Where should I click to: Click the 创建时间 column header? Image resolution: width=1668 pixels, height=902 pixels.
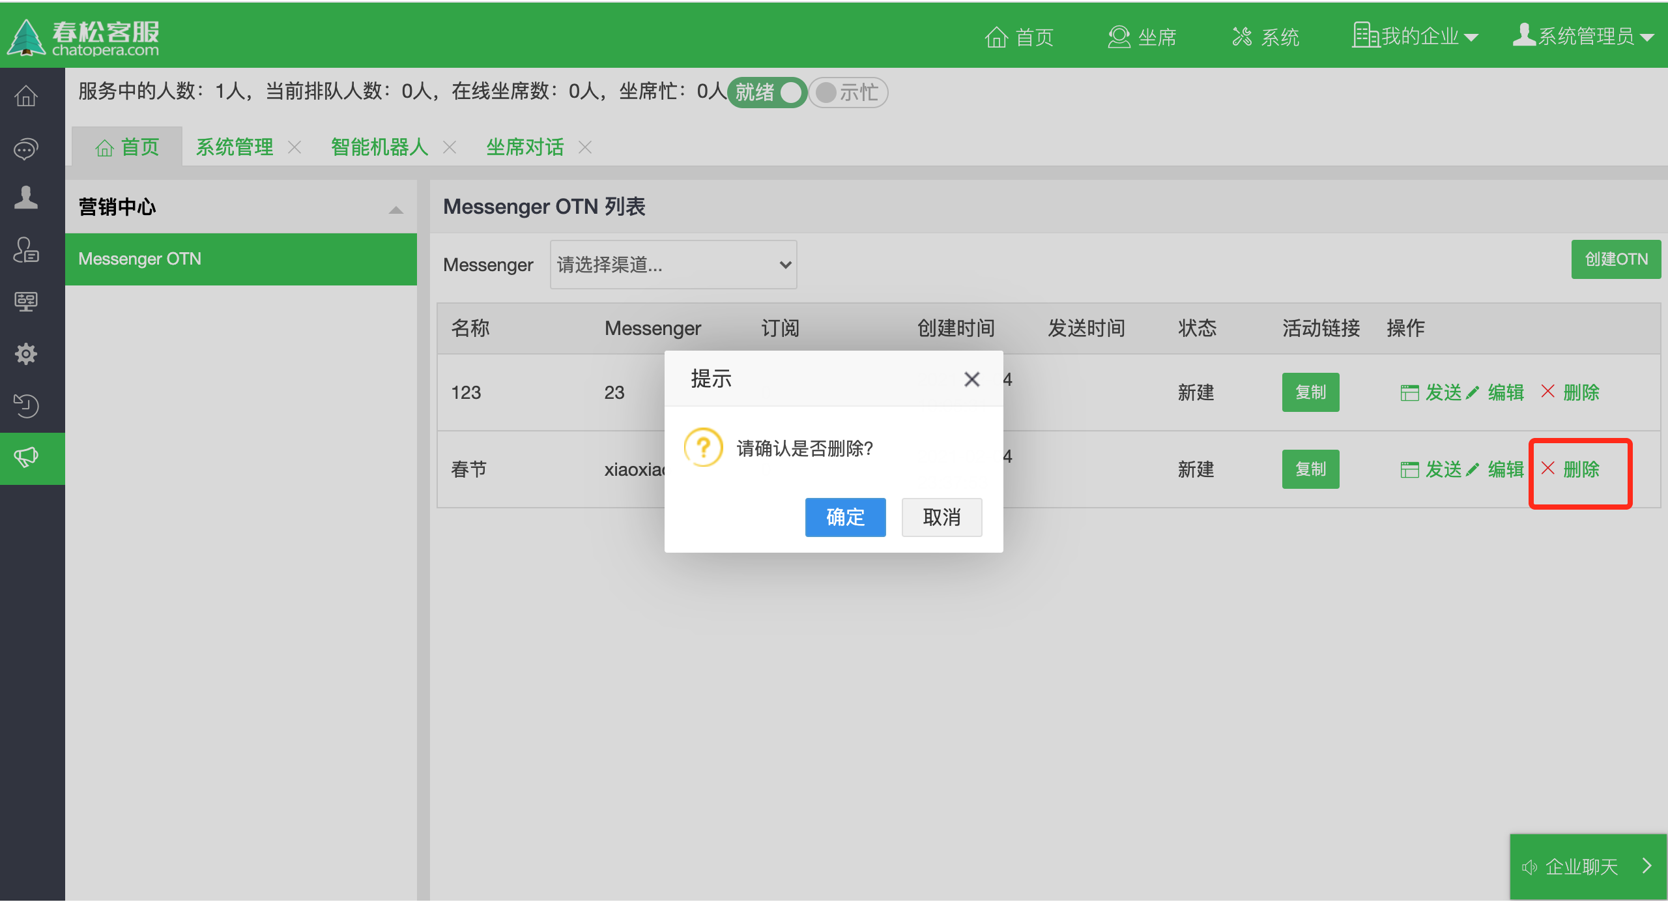click(956, 328)
